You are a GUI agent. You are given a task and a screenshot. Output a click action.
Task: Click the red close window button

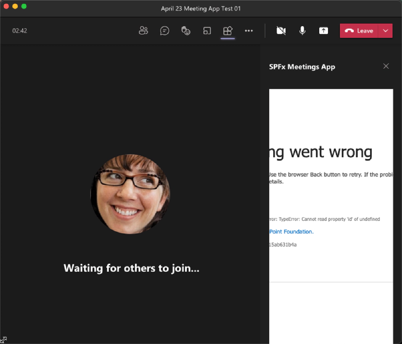click(6, 6)
